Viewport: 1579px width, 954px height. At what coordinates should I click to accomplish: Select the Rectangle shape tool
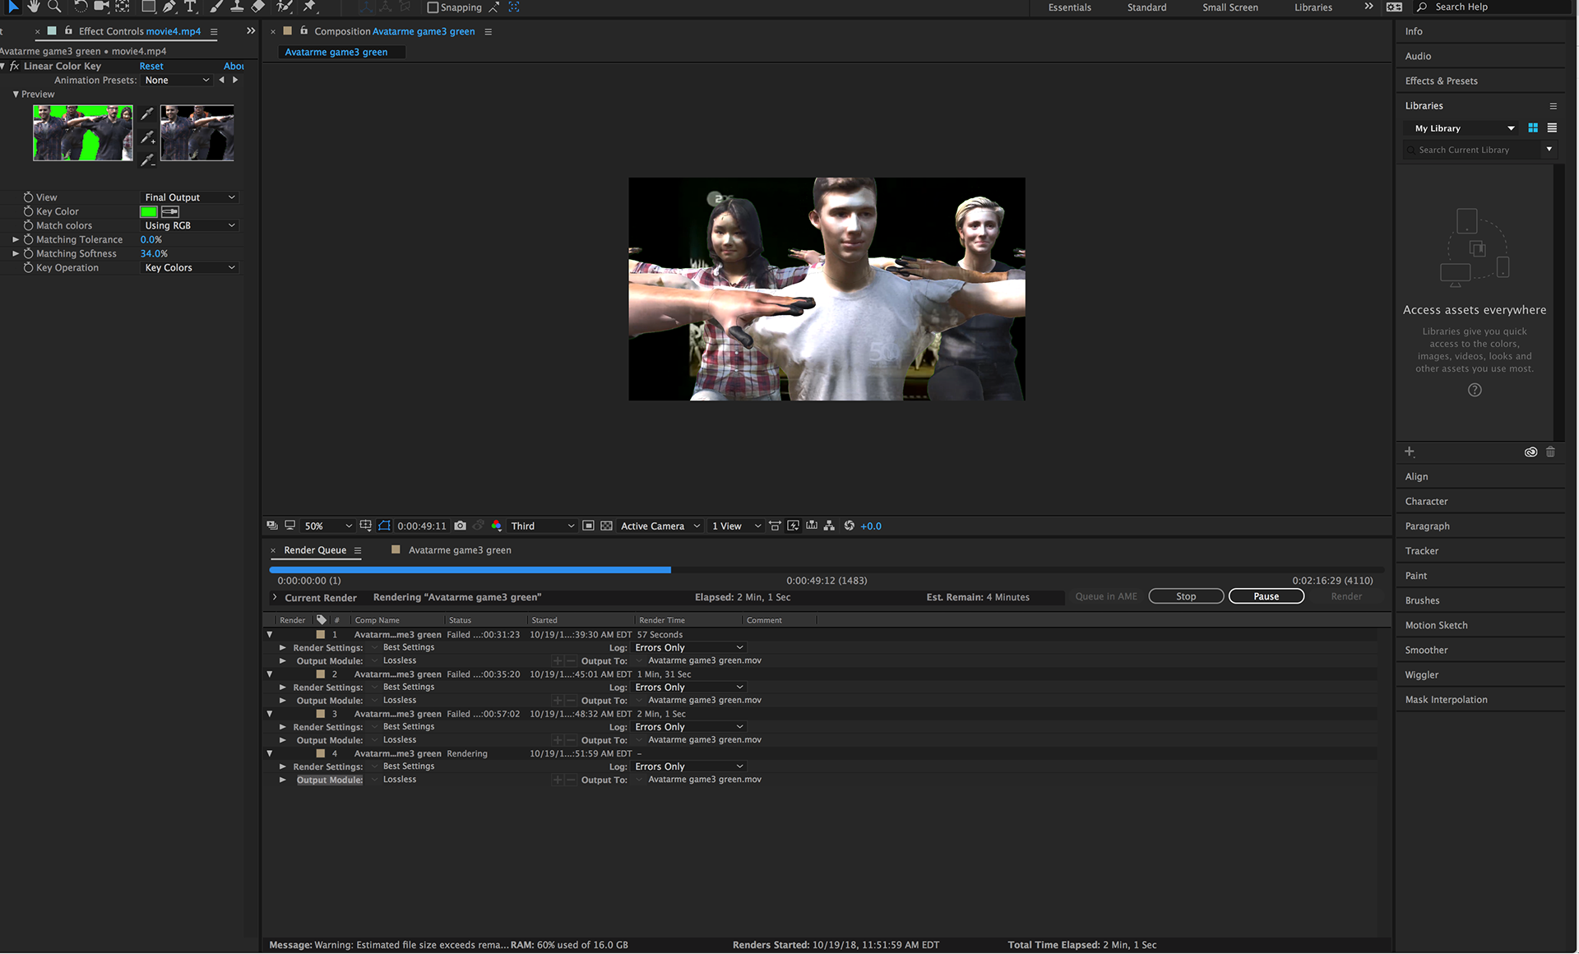148,7
